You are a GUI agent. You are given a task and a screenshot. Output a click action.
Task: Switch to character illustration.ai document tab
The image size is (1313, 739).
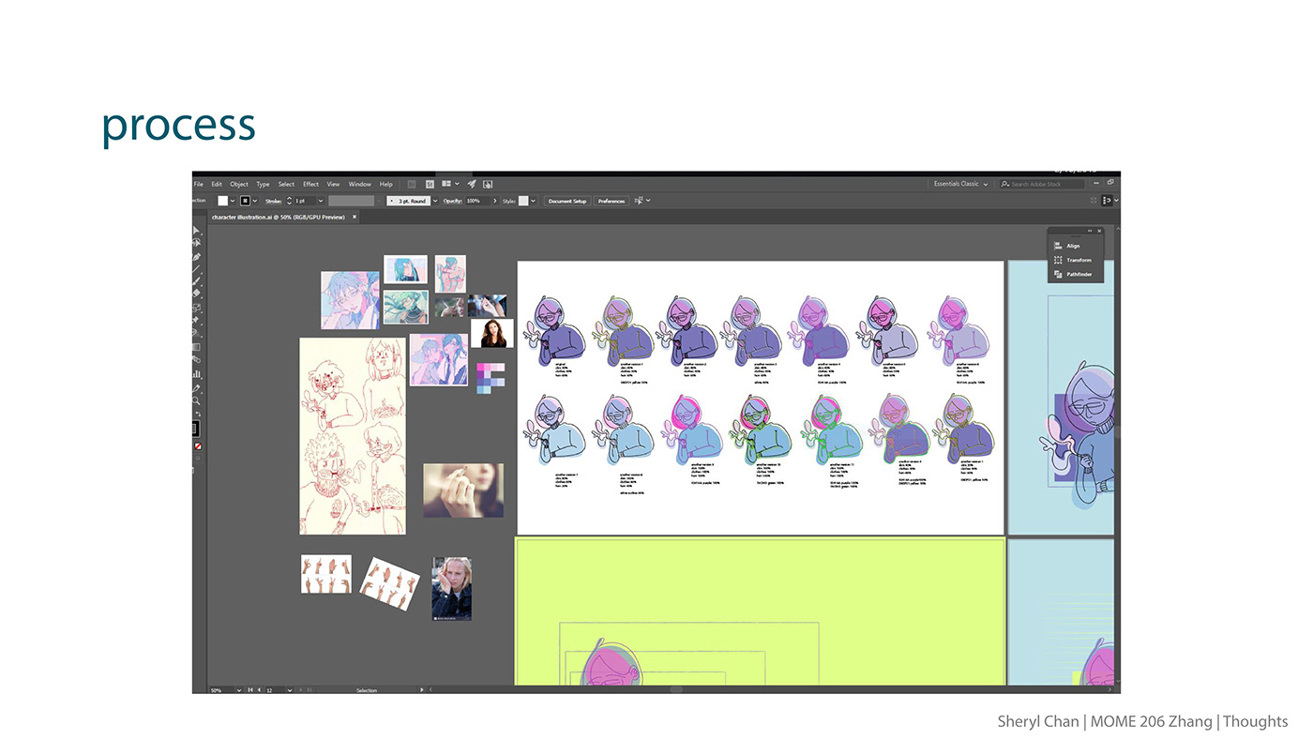tap(279, 217)
